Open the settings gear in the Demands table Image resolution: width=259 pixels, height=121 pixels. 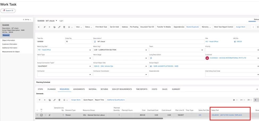pos(234,100)
